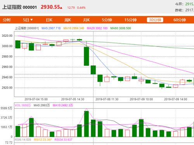Viewport: 194px width, 145px height.
Task: Click the MA5:2987.718 legend label
Action: (51, 28)
